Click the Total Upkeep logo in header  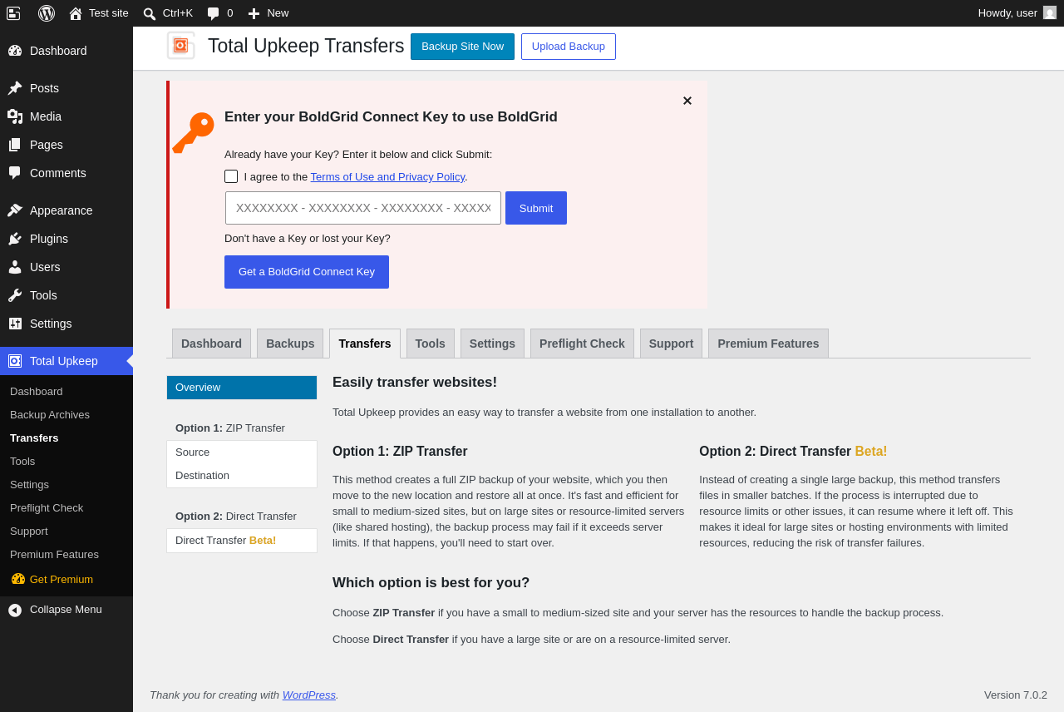[181, 46]
